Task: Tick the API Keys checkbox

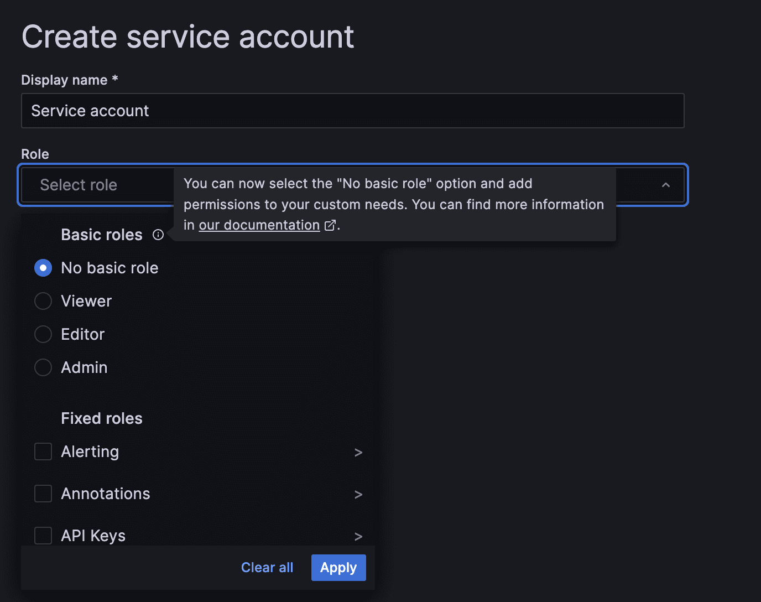Action: pyautogui.click(x=43, y=536)
